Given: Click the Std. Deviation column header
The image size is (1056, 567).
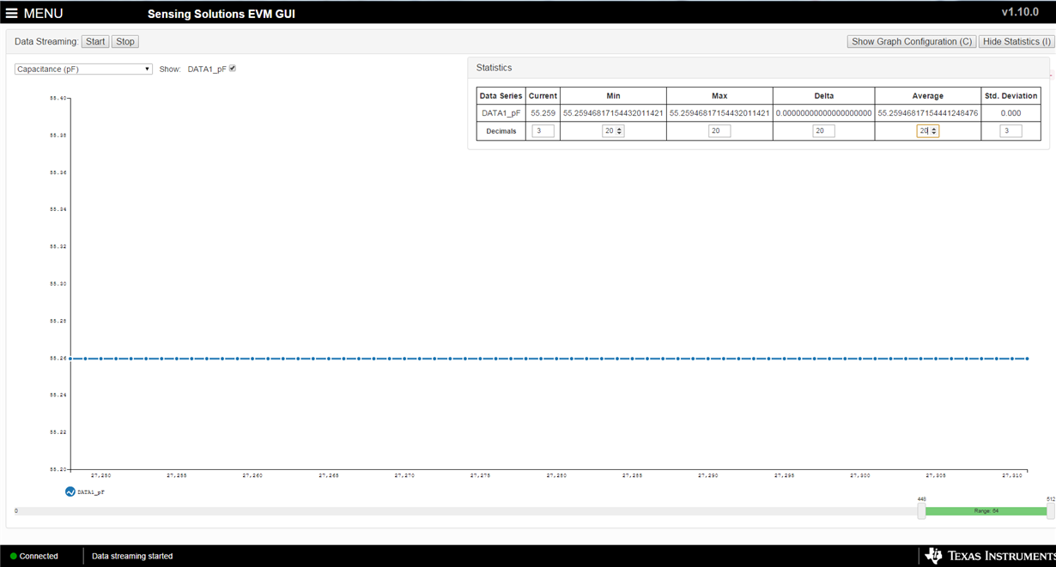Looking at the screenshot, I should click(x=1010, y=96).
